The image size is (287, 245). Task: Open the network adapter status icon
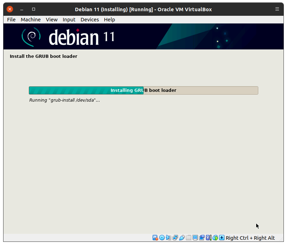[175, 238]
